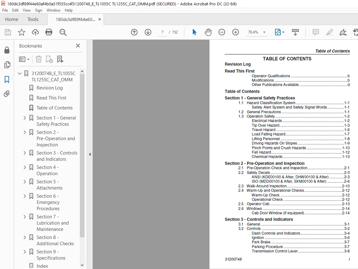This screenshot has width=358, height=269.
Task: Select the highlight text pen tool
Action: click(x=329, y=32)
